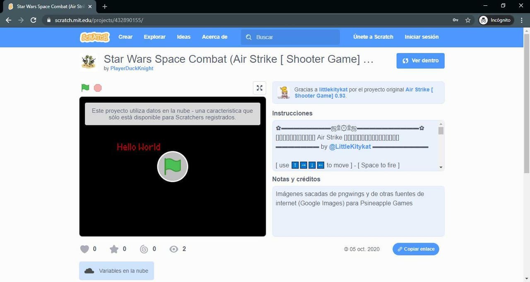Open Incógnito profile indicator
This screenshot has height=282, width=530.
pyautogui.click(x=496, y=20)
